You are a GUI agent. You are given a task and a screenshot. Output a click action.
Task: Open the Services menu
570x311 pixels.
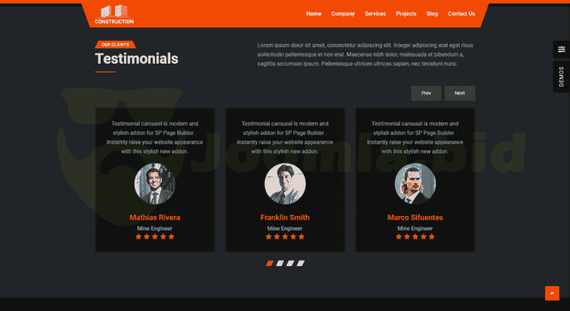[375, 14]
